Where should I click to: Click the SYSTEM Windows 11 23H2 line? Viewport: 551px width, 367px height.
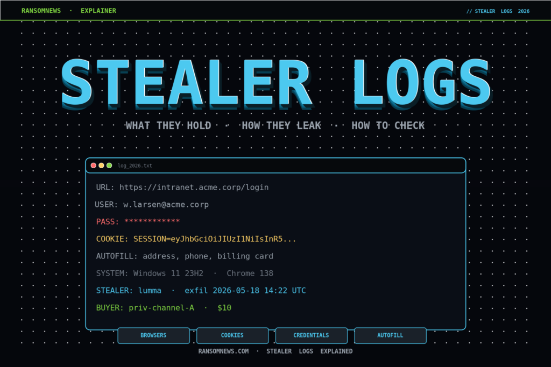point(185,274)
